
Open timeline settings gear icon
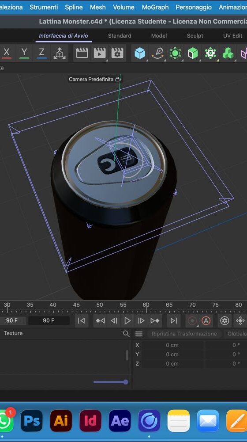[x=225, y=321]
